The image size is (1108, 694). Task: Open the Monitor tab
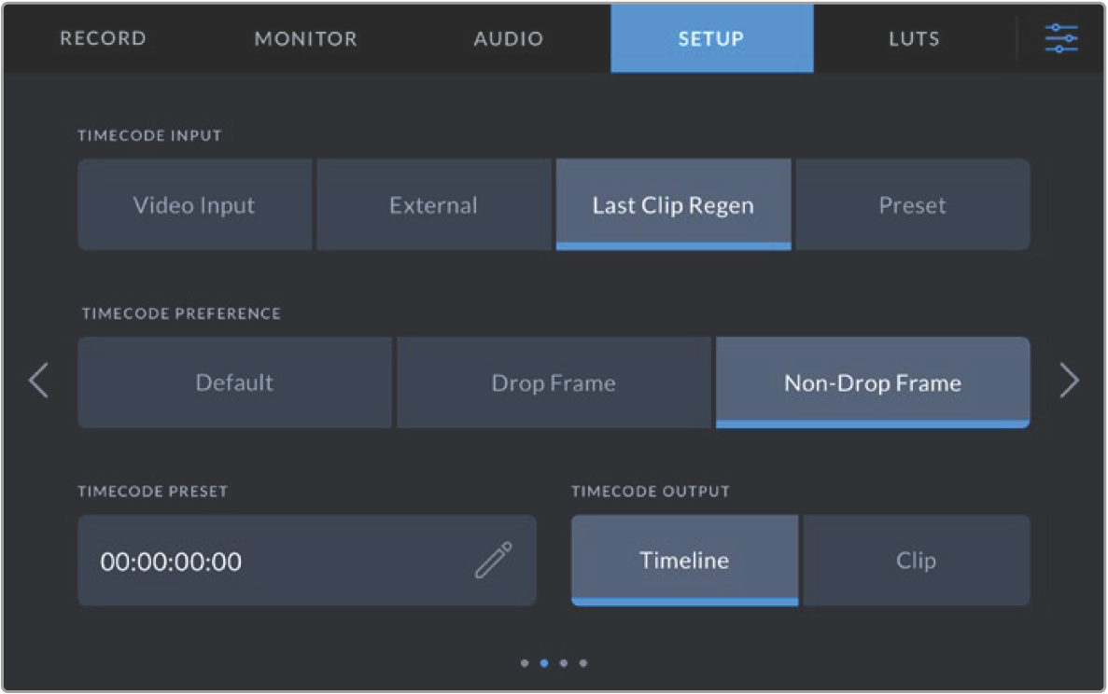[x=305, y=39]
